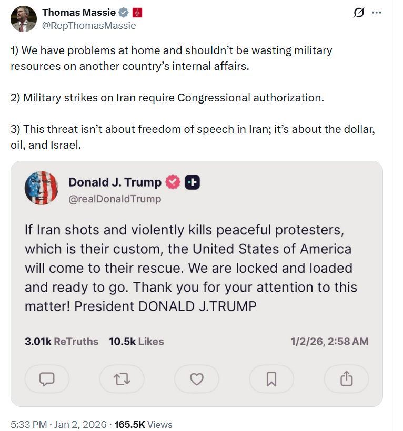403x431 pixels.
Task: Click the red verified badge next to Trump
Action: point(173,182)
